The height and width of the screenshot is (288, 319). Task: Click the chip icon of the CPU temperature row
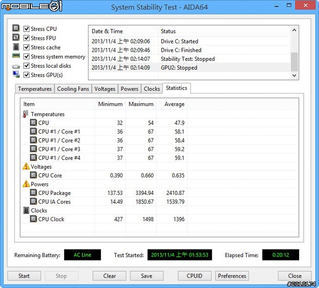pos(33,123)
